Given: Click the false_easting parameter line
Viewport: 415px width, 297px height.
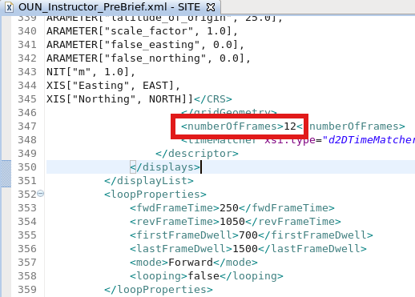Looking at the screenshot, I should pos(146,45).
